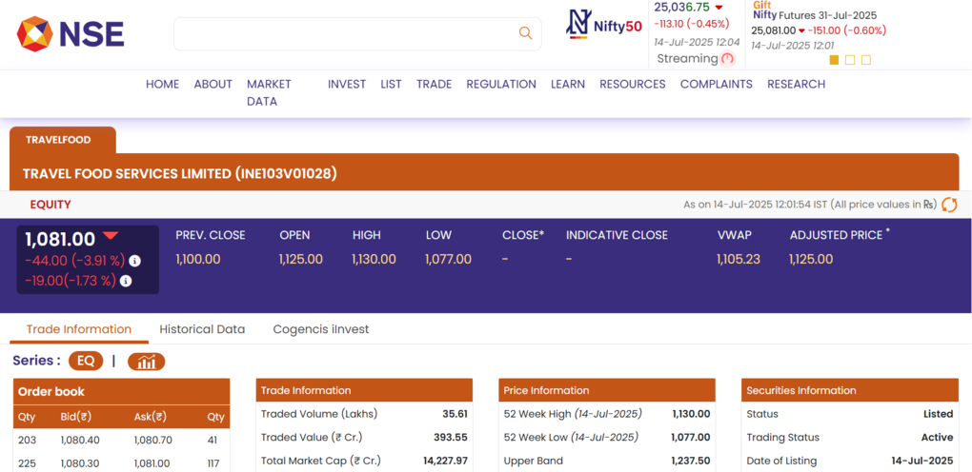Click the refresh icon beside price timestamp
The width and height of the screenshot is (972, 472).
coord(949,205)
